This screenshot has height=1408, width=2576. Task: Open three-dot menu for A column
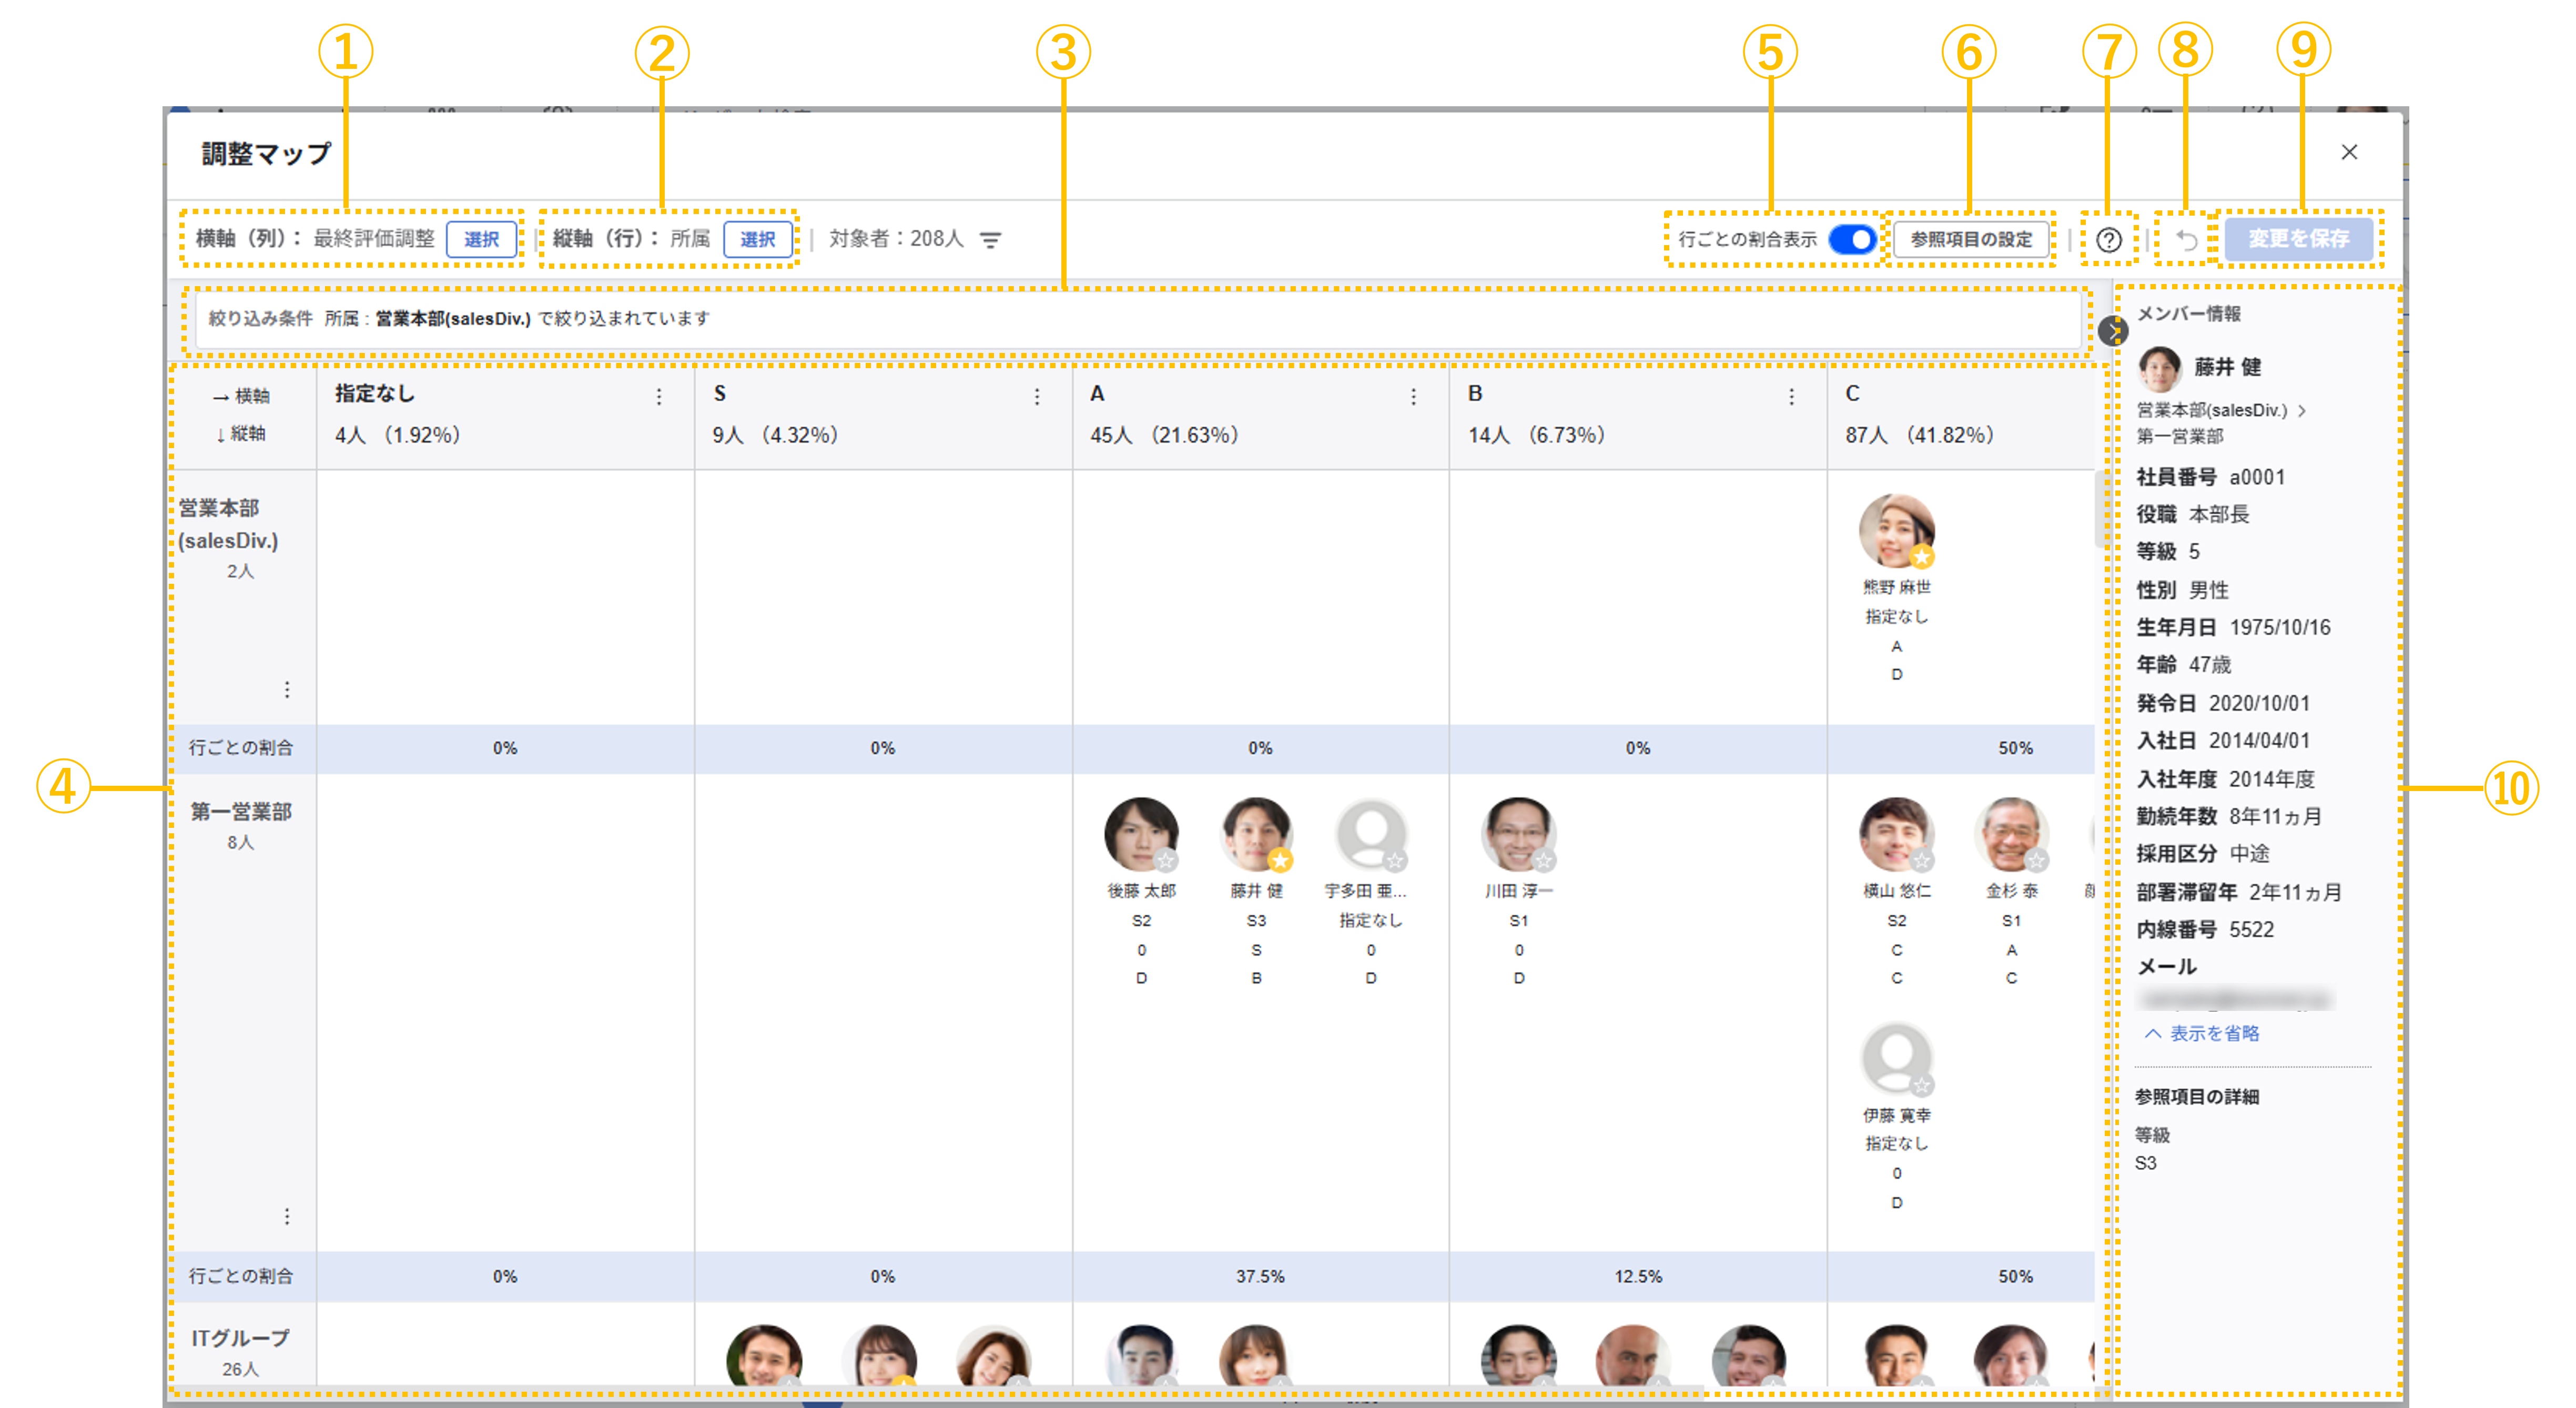[x=1414, y=397]
